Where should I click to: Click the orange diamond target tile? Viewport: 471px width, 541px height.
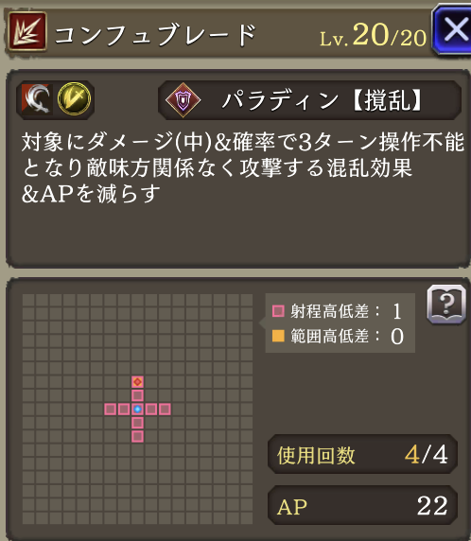137,382
